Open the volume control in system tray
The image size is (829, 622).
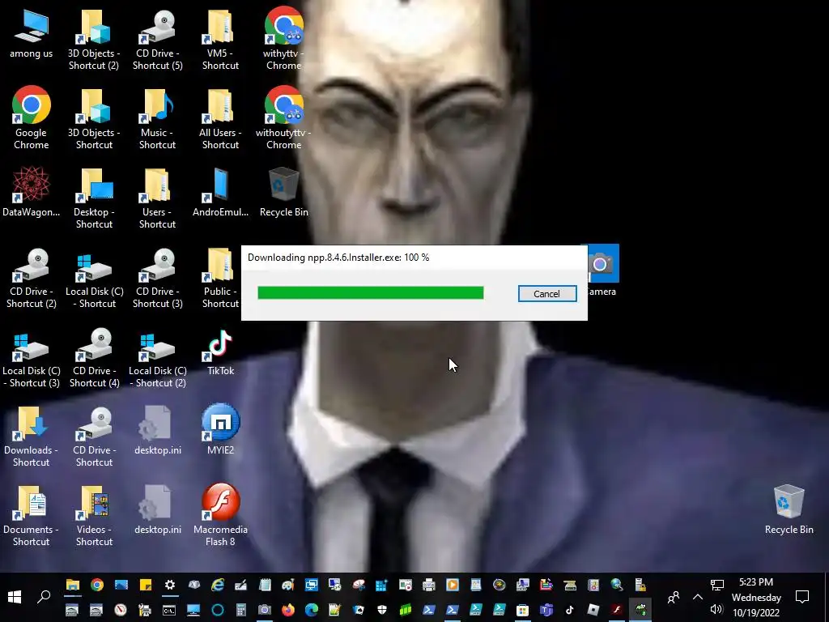click(x=716, y=609)
